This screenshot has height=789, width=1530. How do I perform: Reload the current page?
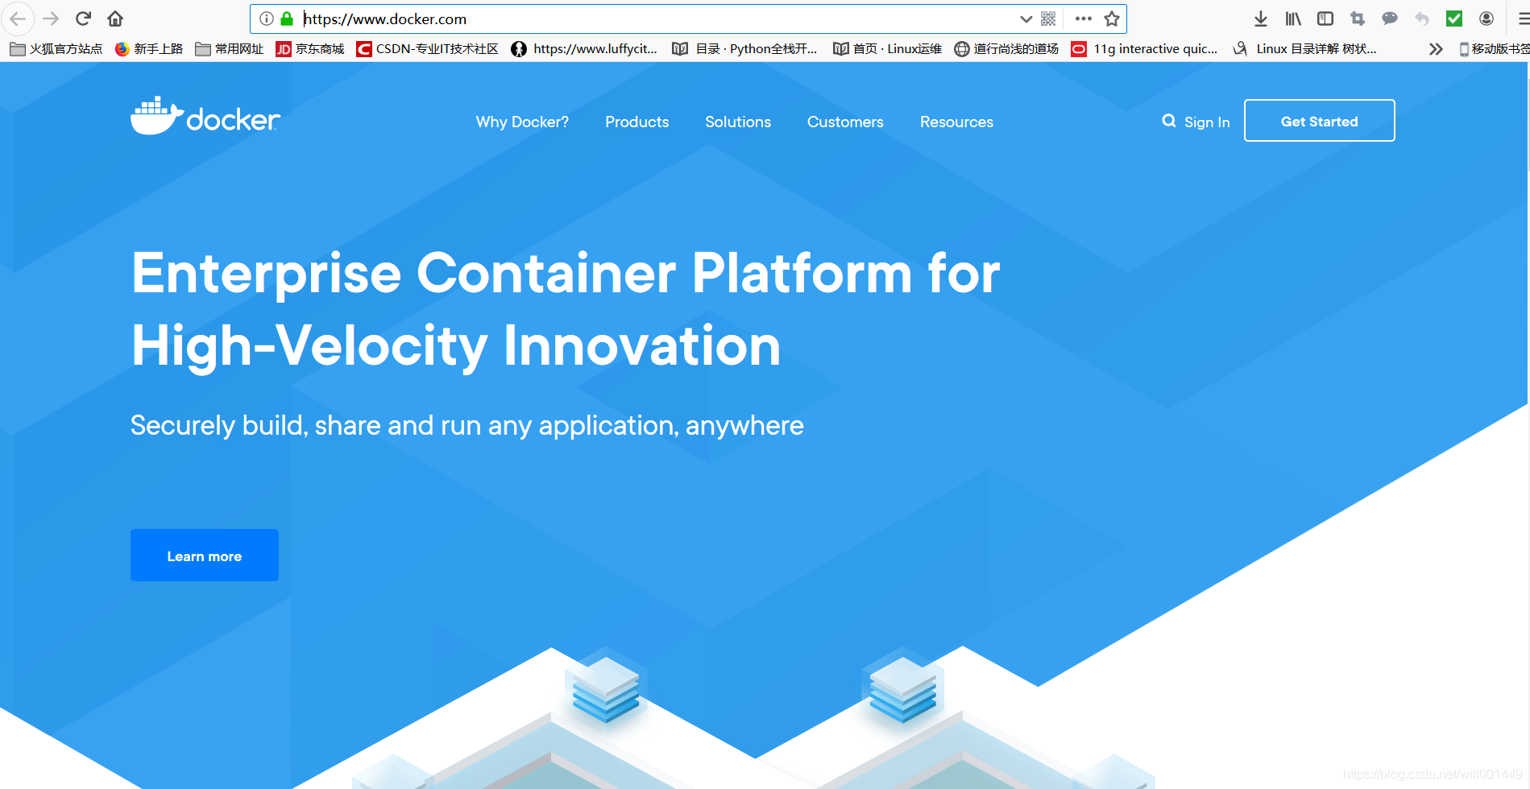coord(83,19)
